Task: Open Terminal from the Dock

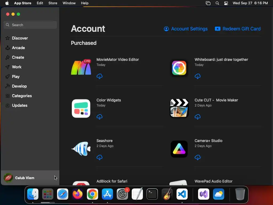Action: coord(152,194)
